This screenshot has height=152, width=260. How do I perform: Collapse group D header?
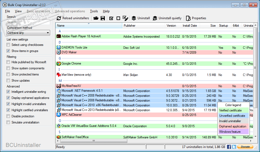pos(60,42)
